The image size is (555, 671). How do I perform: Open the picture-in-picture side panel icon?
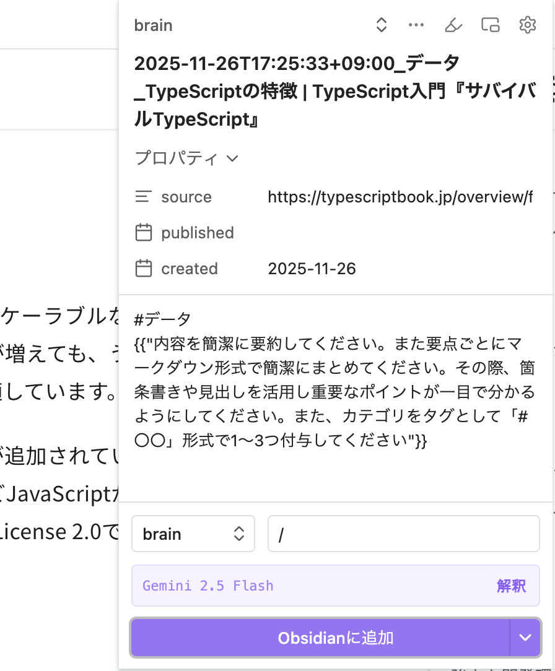pyautogui.click(x=490, y=25)
